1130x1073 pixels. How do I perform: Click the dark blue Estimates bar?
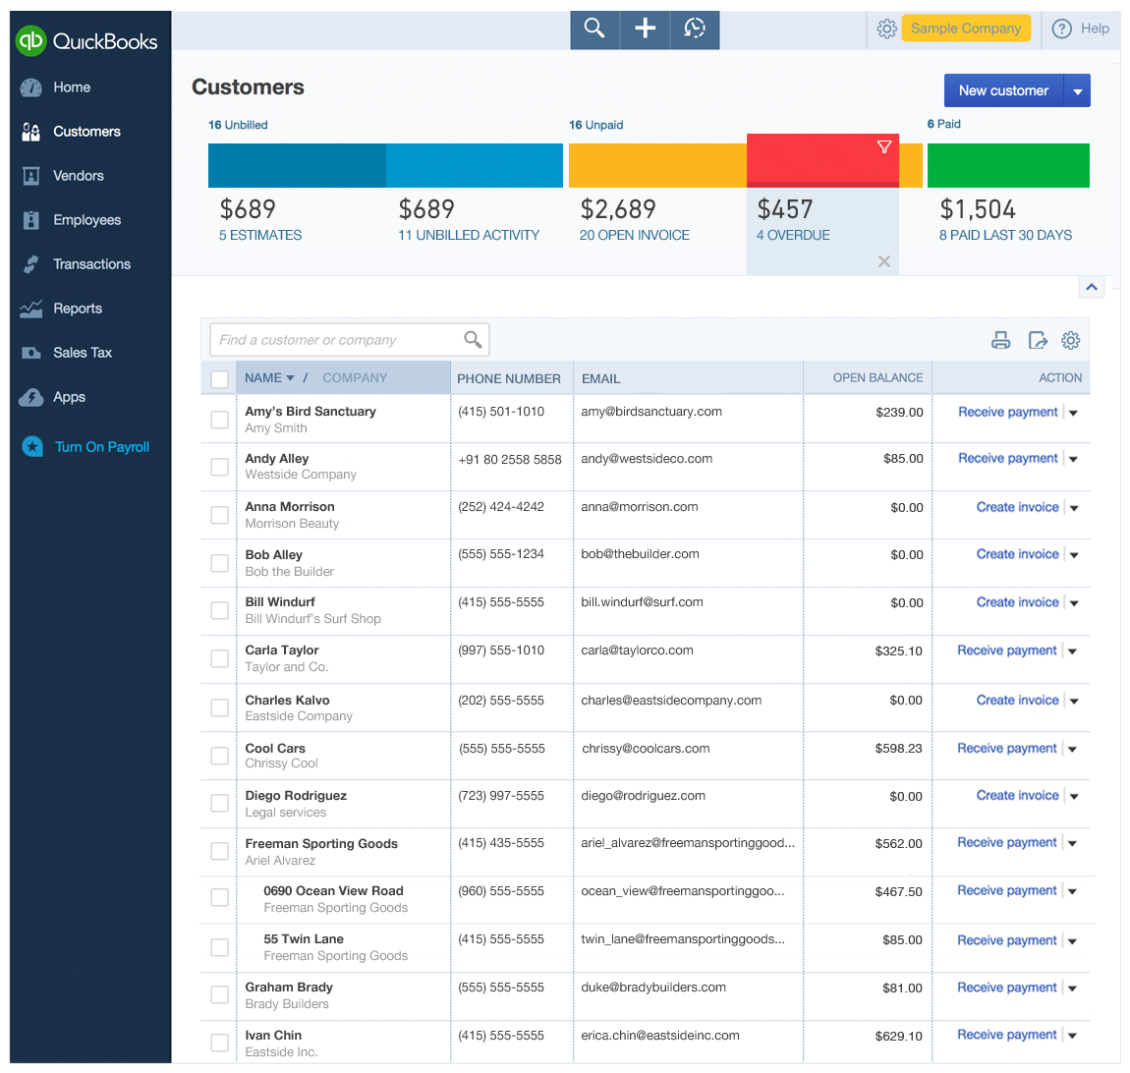click(297, 166)
